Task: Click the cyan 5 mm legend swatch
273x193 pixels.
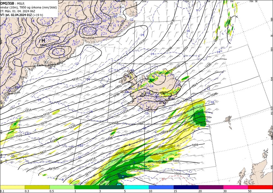Action: pyautogui.click(x=136, y=187)
